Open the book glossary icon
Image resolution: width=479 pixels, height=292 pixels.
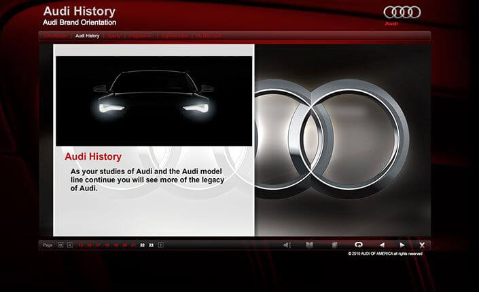coord(309,245)
